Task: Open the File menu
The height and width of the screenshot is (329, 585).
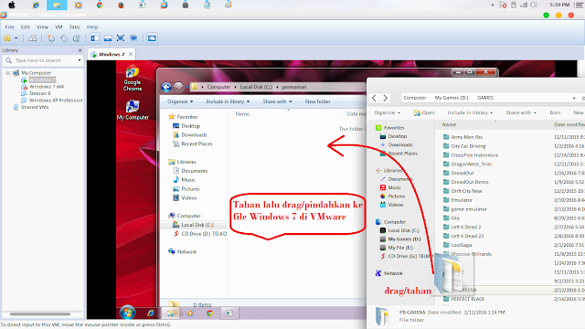Action: 9,27
